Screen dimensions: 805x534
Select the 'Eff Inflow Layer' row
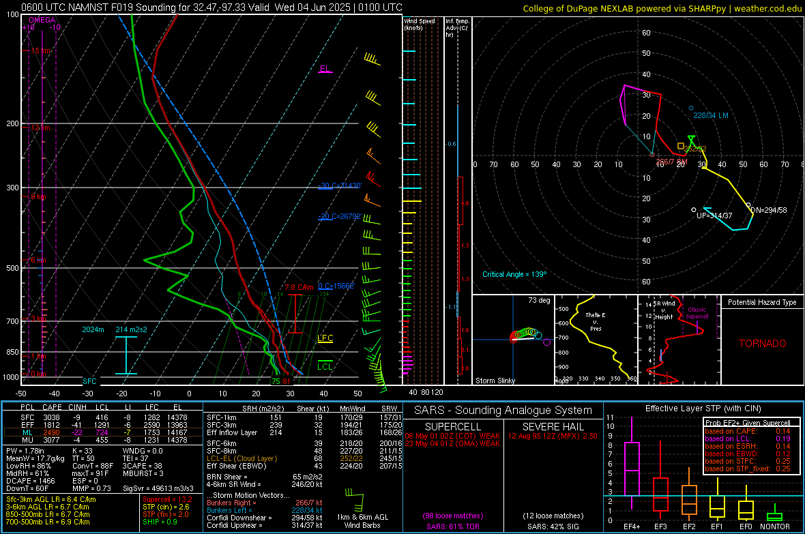[x=304, y=432]
